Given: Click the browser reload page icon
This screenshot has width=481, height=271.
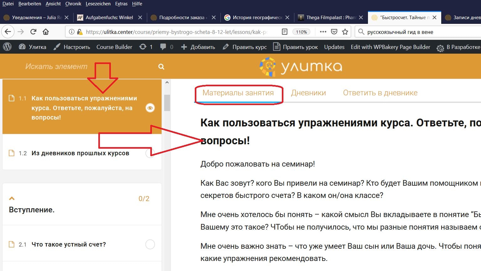Looking at the screenshot, I should 33,32.
